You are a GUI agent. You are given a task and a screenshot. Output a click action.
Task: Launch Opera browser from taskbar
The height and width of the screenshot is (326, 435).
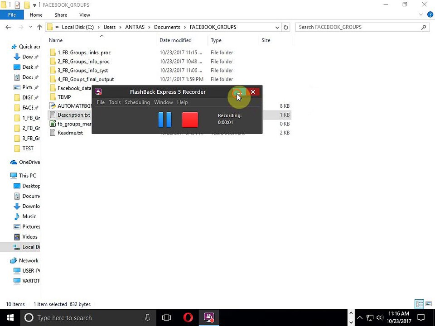(x=188, y=318)
